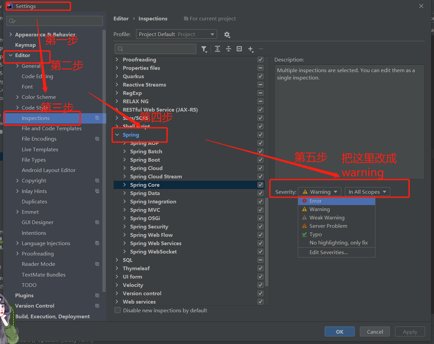Click the project-level icon beside Inlay Hints
This screenshot has width=434, height=344.
(97, 191)
